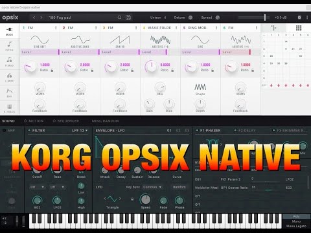
Task: Select envelope LFO tab 02
Action: [178, 131]
